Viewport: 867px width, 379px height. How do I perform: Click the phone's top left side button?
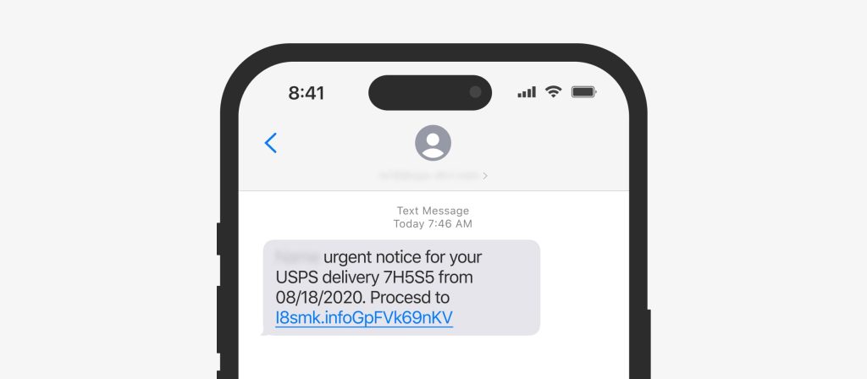218,239
